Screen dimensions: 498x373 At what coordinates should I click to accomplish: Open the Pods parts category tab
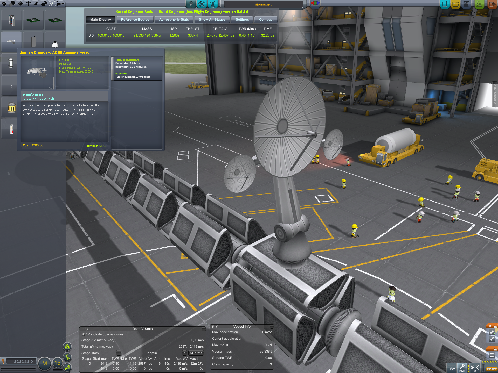(4, 4)
